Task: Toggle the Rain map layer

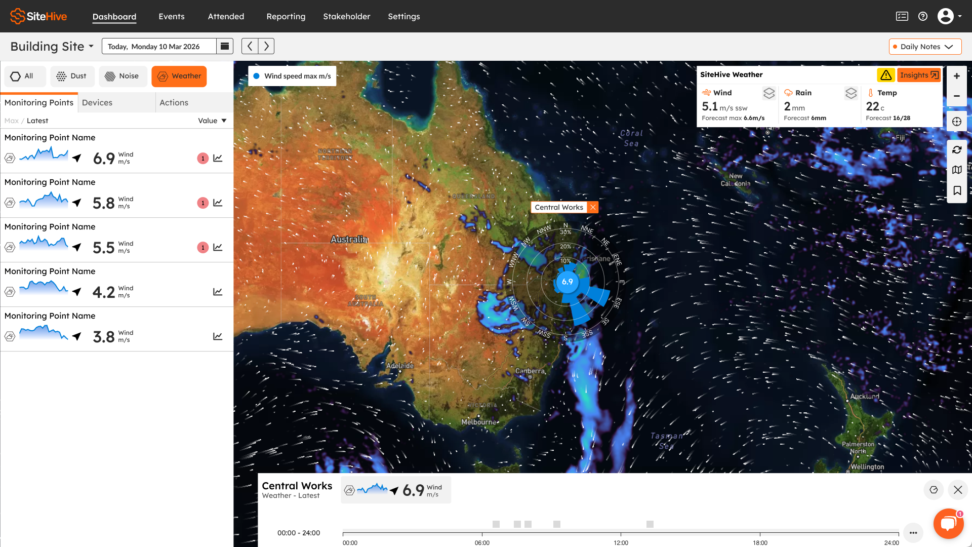Action: [851, 93]
